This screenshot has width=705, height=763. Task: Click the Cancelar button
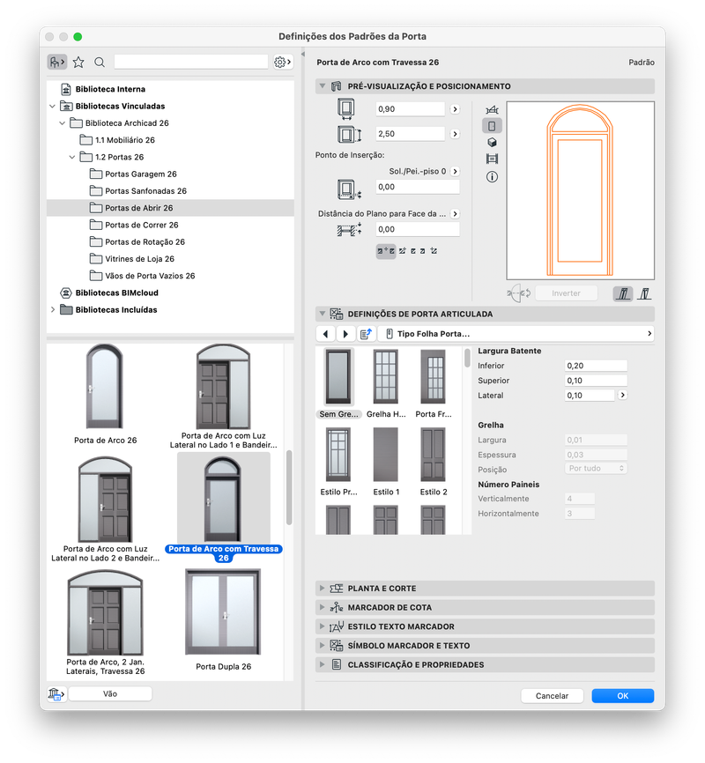point(552,696)
